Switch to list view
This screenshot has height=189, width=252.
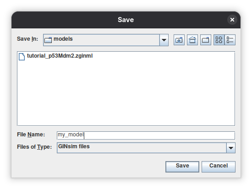(219, 40)
